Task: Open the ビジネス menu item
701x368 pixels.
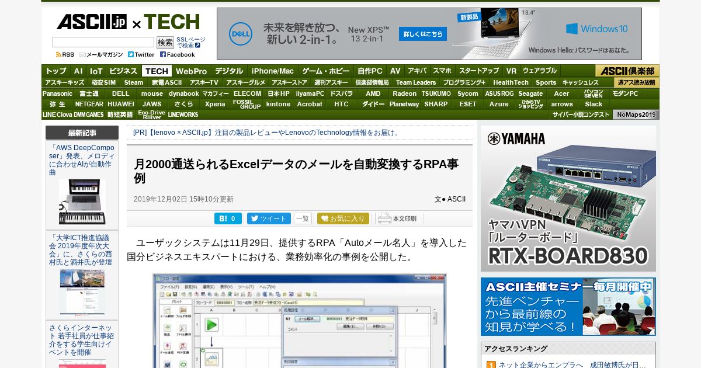Action: [123, 71]
